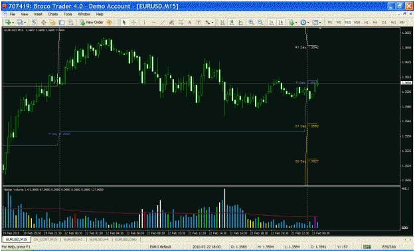Switch chart to candlesticks type
The image size is (415, 251).
[232, 23]
